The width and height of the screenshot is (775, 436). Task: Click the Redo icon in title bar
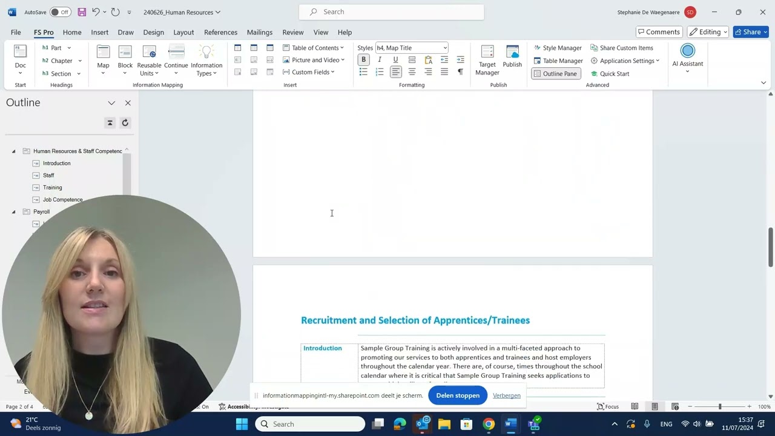(115, 12)
